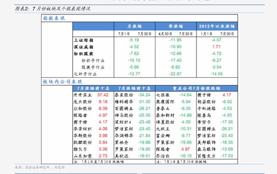Viewport: 277px width, 174px height.
Task: Click the '化纤子行业' row label
Action: coord(85,74)
